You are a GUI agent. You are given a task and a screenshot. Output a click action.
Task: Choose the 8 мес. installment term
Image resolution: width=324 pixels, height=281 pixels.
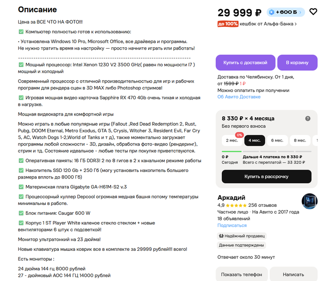(x=300, y=140)
